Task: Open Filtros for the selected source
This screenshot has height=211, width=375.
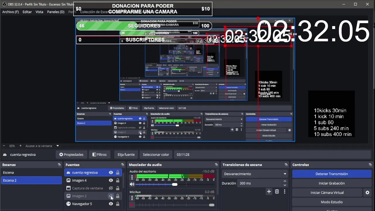Action: (99, 154)
